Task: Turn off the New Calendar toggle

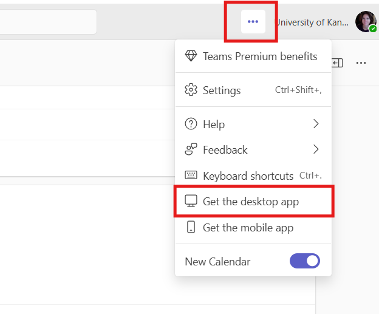Action: [x=305, y=261]
